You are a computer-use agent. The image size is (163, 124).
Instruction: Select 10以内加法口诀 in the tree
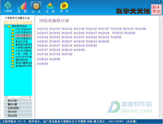(23, 30)
